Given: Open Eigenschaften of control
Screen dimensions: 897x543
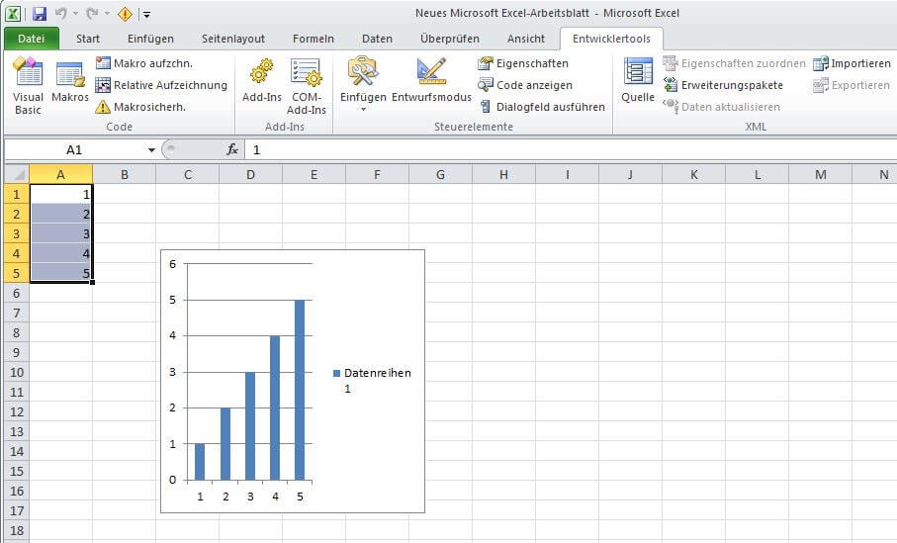Looking at the screenshot, I should (523, 63).
